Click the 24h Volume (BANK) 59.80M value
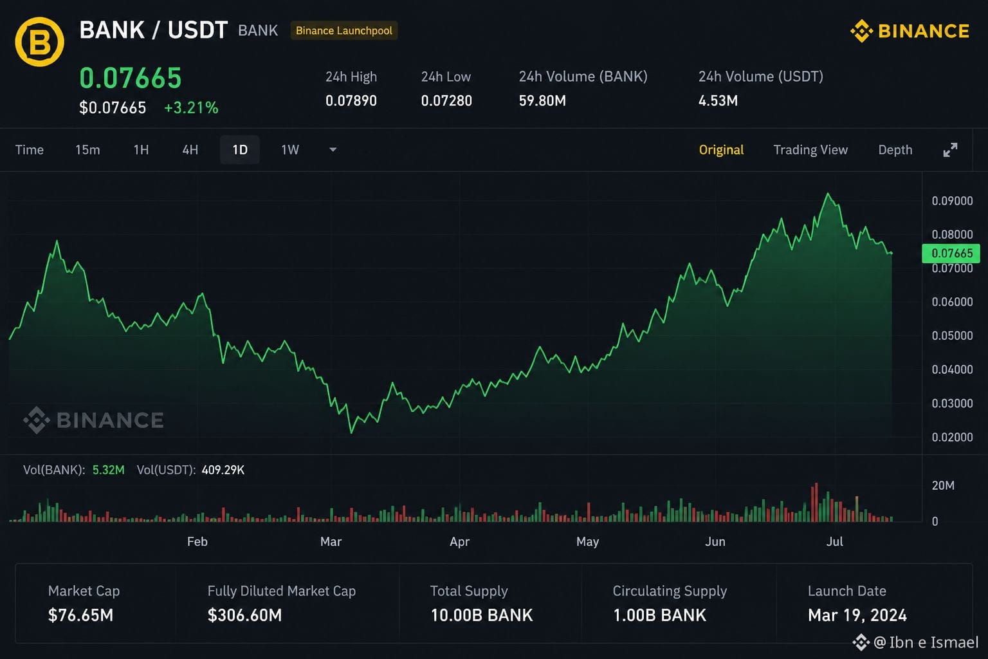The width and height of the screenshot is (988, 659). point(542,101)
